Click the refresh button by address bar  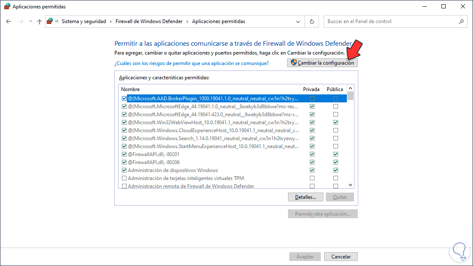click(x=312, y=21)
